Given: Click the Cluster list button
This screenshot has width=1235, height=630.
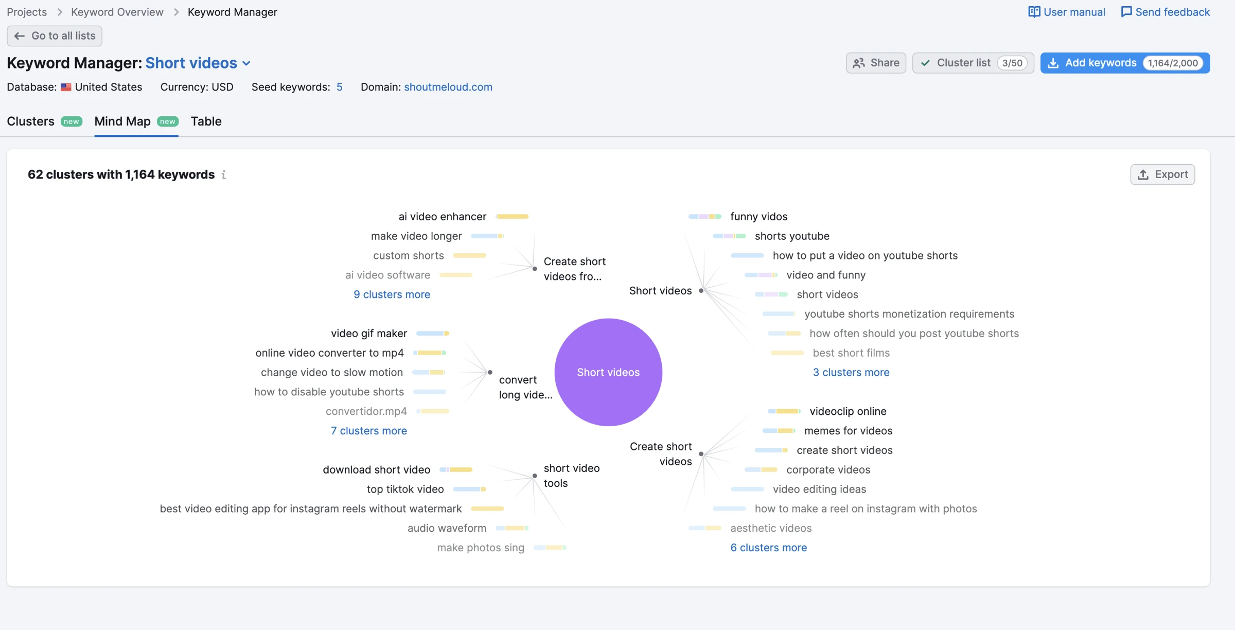Looking at the screenshot, I should tap(973, 63).
